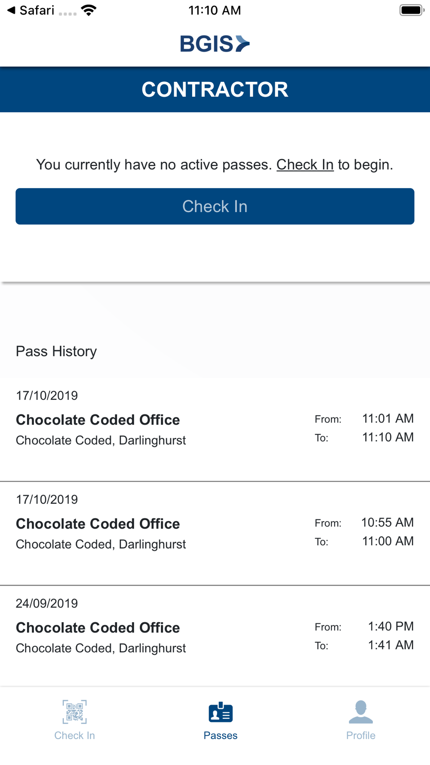430x765 pixels.
Task: Tap the Wi-Fi status icon
Action: pyautogui.click(x=89, y=10)
